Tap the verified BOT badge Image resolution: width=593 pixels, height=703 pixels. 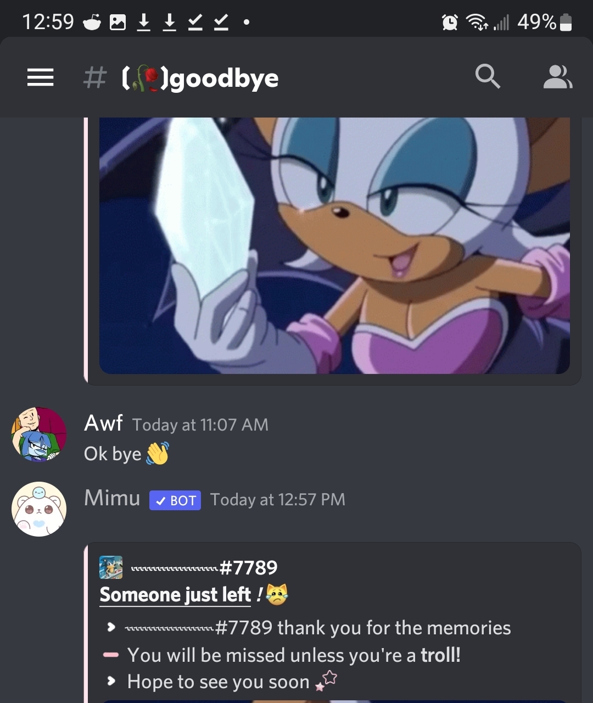pos(175,500)
